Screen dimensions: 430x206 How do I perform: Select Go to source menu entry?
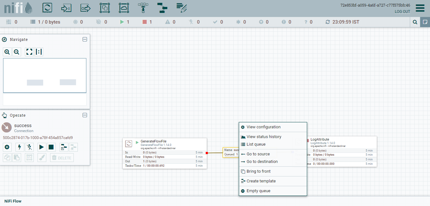pos(273,154)
